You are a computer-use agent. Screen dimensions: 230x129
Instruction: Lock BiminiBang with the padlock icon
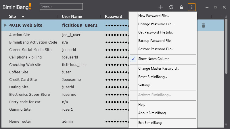click(x=181, y=7)
